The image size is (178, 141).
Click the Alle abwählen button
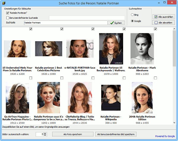(x=163, y=23)
